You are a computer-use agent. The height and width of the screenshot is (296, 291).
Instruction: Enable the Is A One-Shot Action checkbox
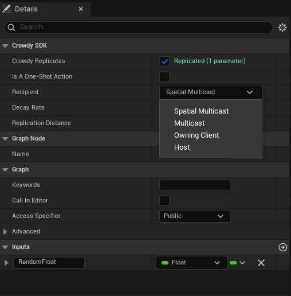pos(164,77)
